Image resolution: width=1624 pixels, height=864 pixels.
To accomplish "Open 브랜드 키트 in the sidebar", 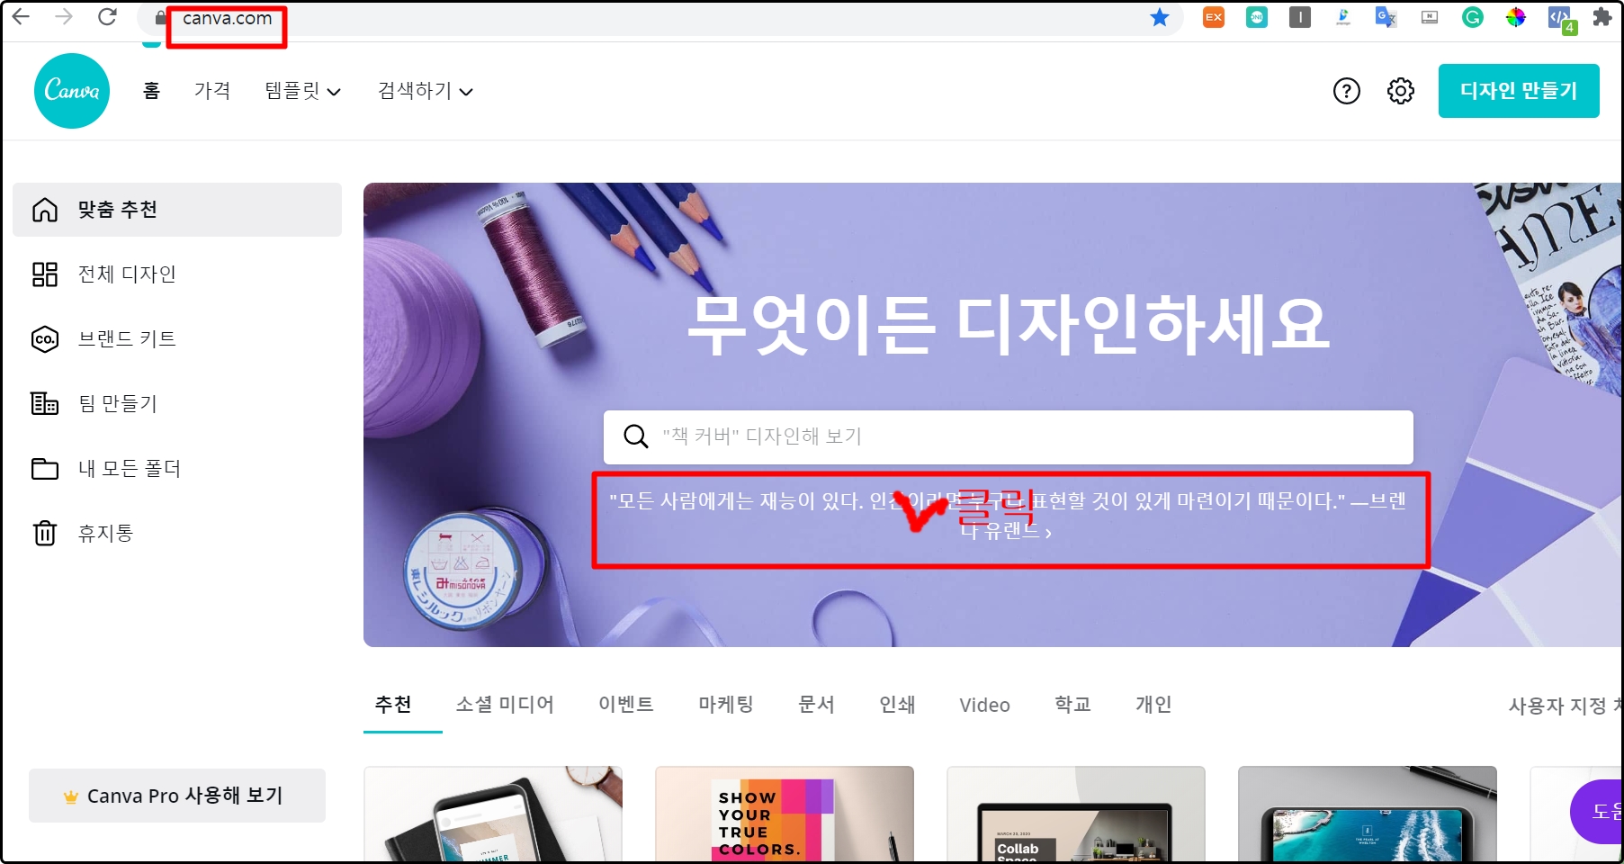I will pyautogui.click(x=177, y=339).
